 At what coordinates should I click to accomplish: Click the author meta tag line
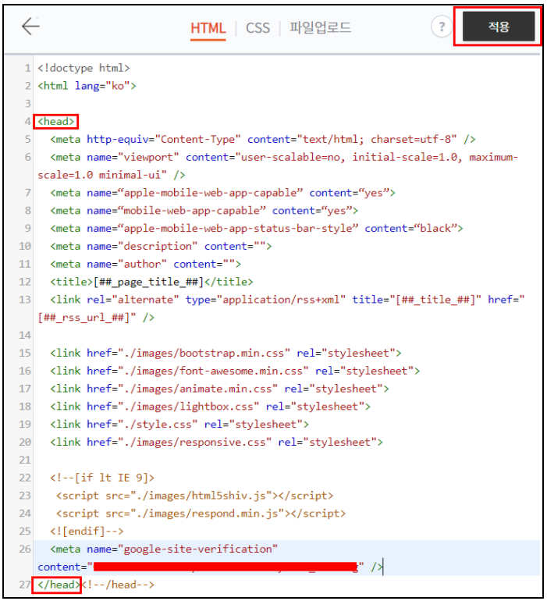146,264
